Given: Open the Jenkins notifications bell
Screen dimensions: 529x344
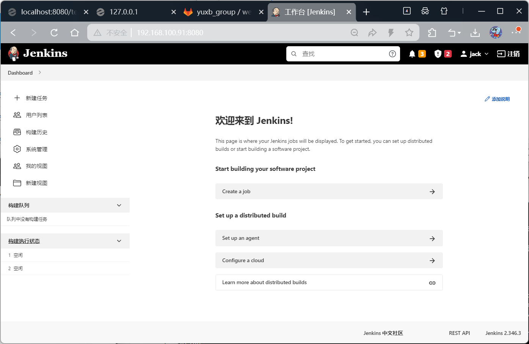Looking at the screenshot, I should (412, 54).
